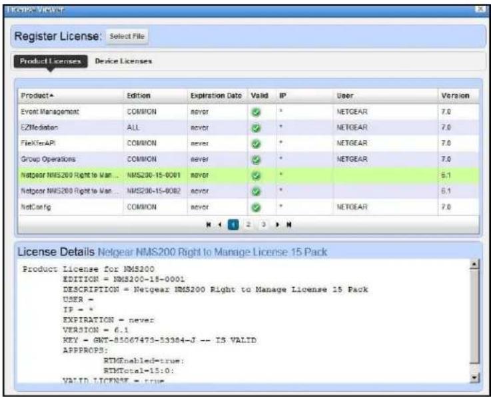Click license details scroll up arrow
491x397 pixels.
pyautogui.click(x=475, y=264)
